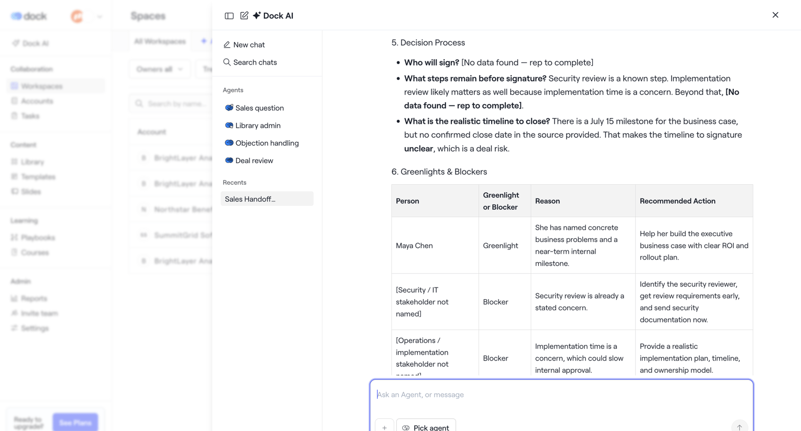
Task: Open the Pick agent selector
Action: pyautogui.click(x=426, y=427)
